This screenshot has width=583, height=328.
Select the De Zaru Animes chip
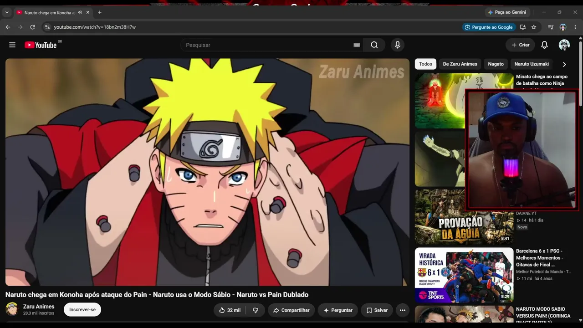coord(460,64)
